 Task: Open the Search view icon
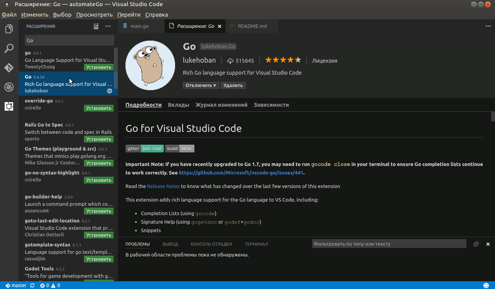tap(9, 48)
